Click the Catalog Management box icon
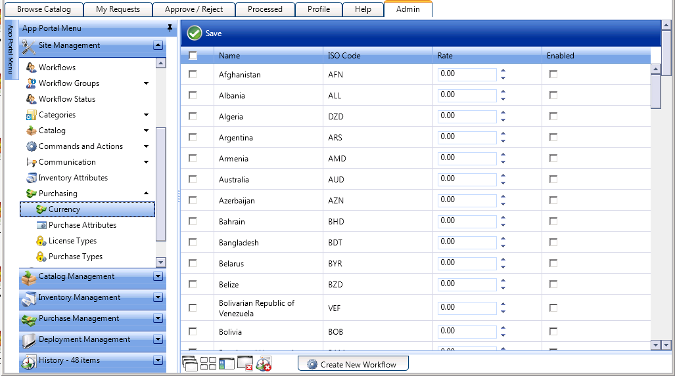675x376 pixels. coord(29,278)
